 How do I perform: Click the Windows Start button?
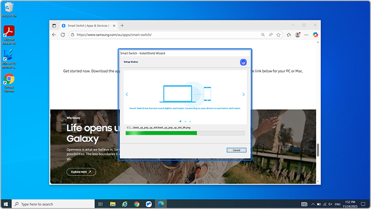(6, 204)
